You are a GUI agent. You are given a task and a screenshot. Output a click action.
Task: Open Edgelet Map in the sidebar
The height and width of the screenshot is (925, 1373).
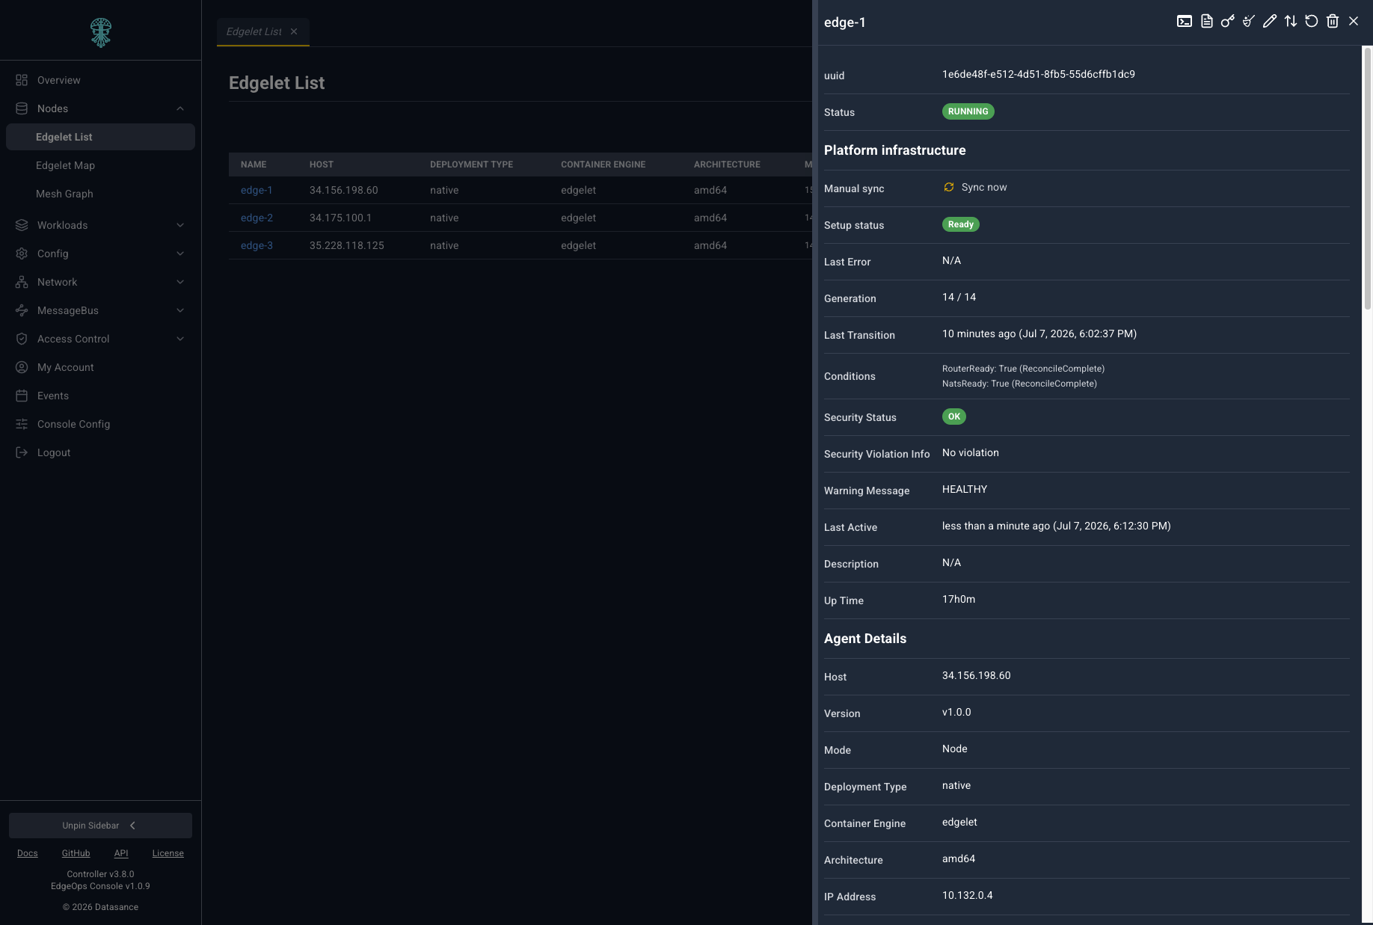[100, 165]
